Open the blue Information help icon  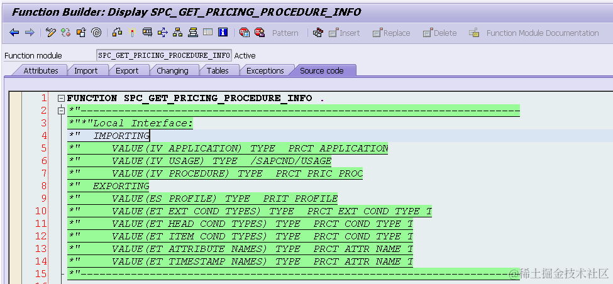[x=223, y=33]
